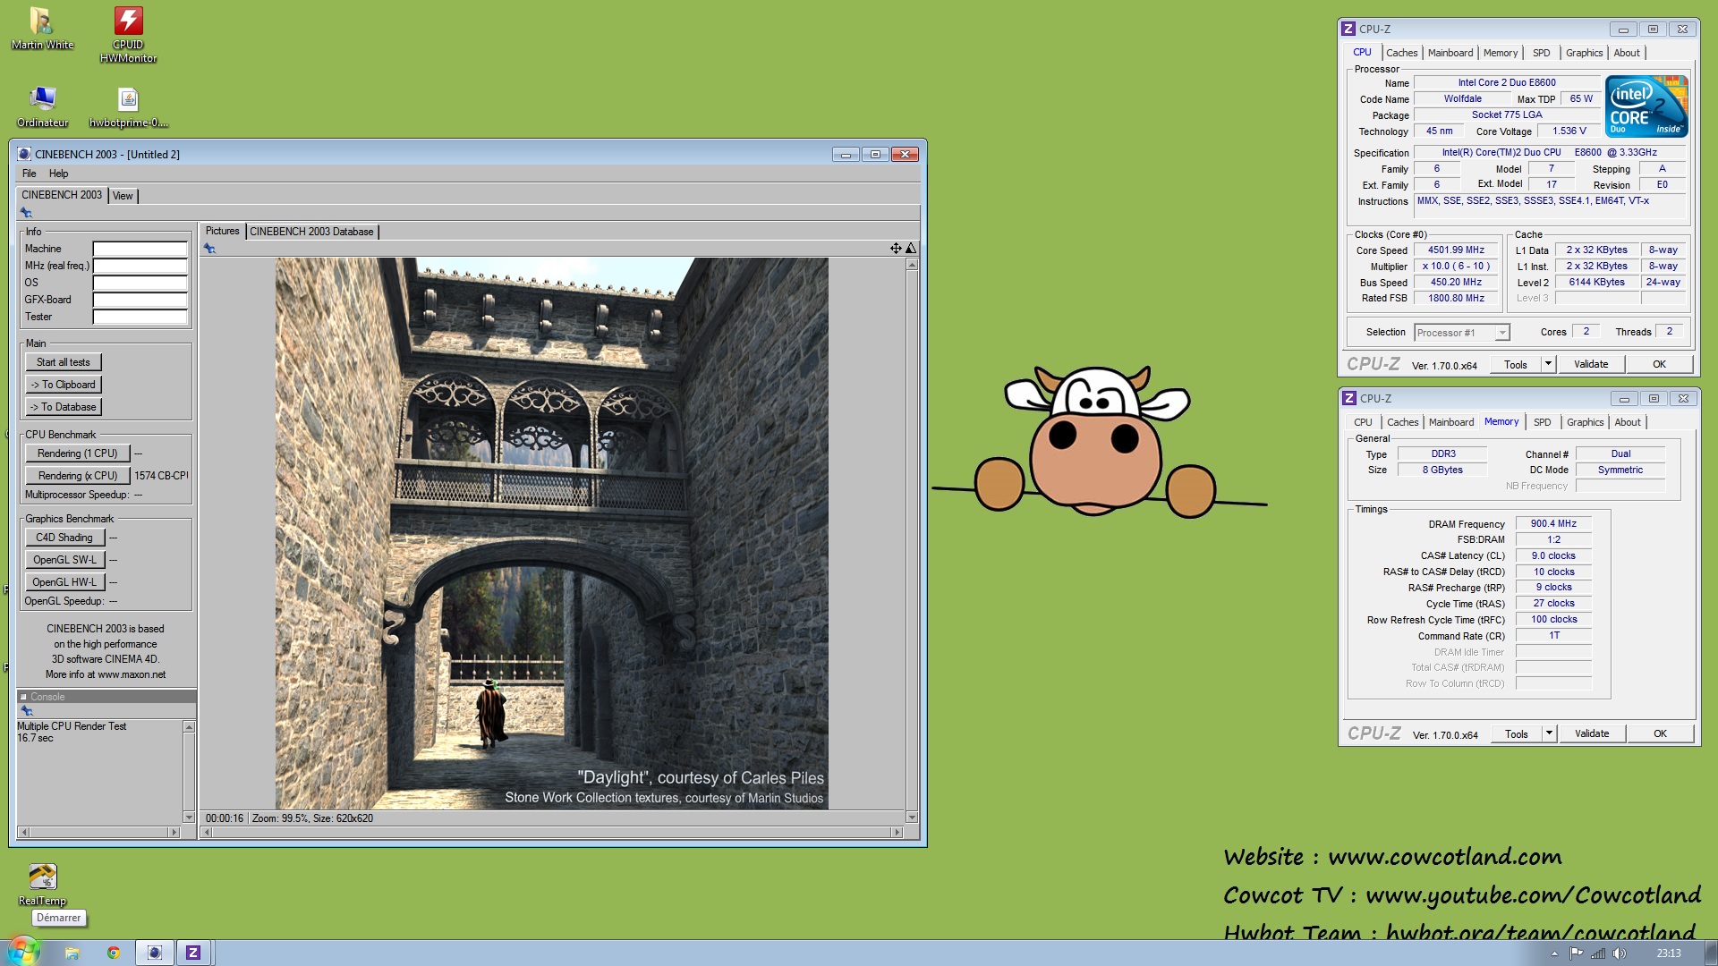Click the picture panel's scroll-down arrow

click(912, 817)
